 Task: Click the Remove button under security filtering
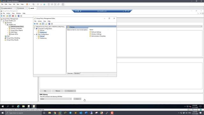58,91
